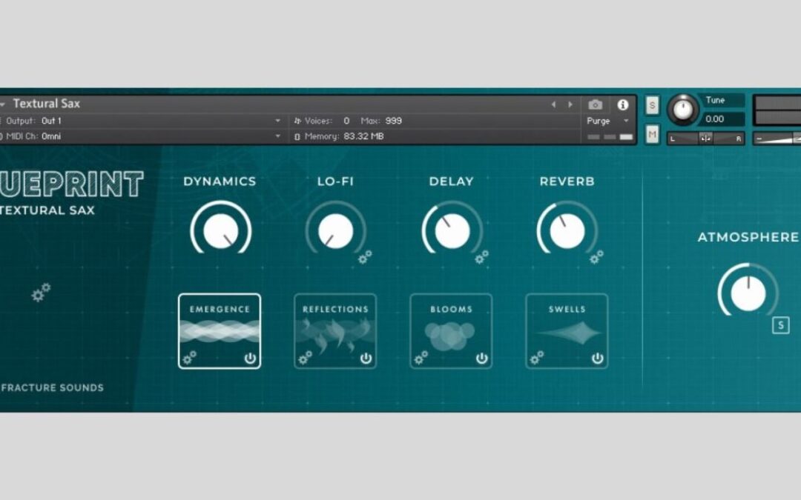This screenshot has height=500, width=801.
Task: Go to next instrument arrow
Action: point(570,104)
